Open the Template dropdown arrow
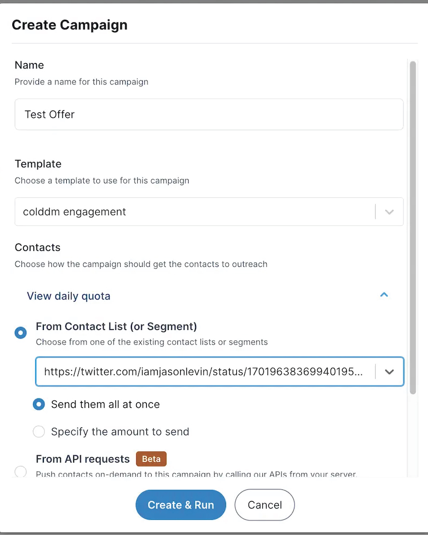The width and height of the screenshot is (428, 537). 390,211
